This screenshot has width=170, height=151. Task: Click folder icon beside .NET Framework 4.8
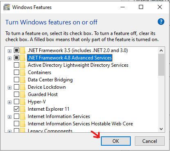(x=22, y=58)
